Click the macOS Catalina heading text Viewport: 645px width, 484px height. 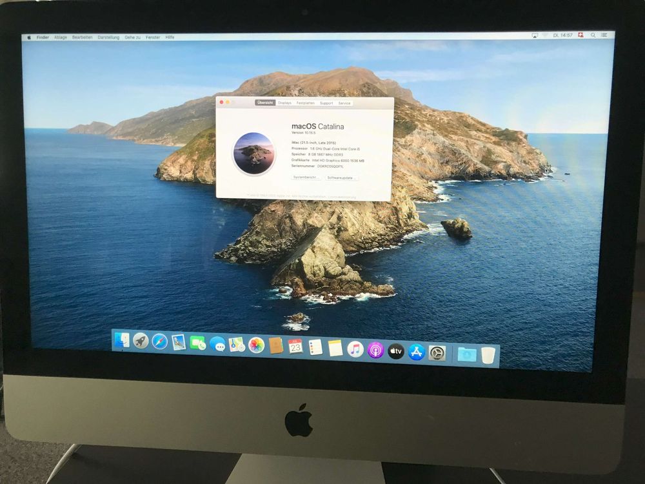(x=317, y=126)
